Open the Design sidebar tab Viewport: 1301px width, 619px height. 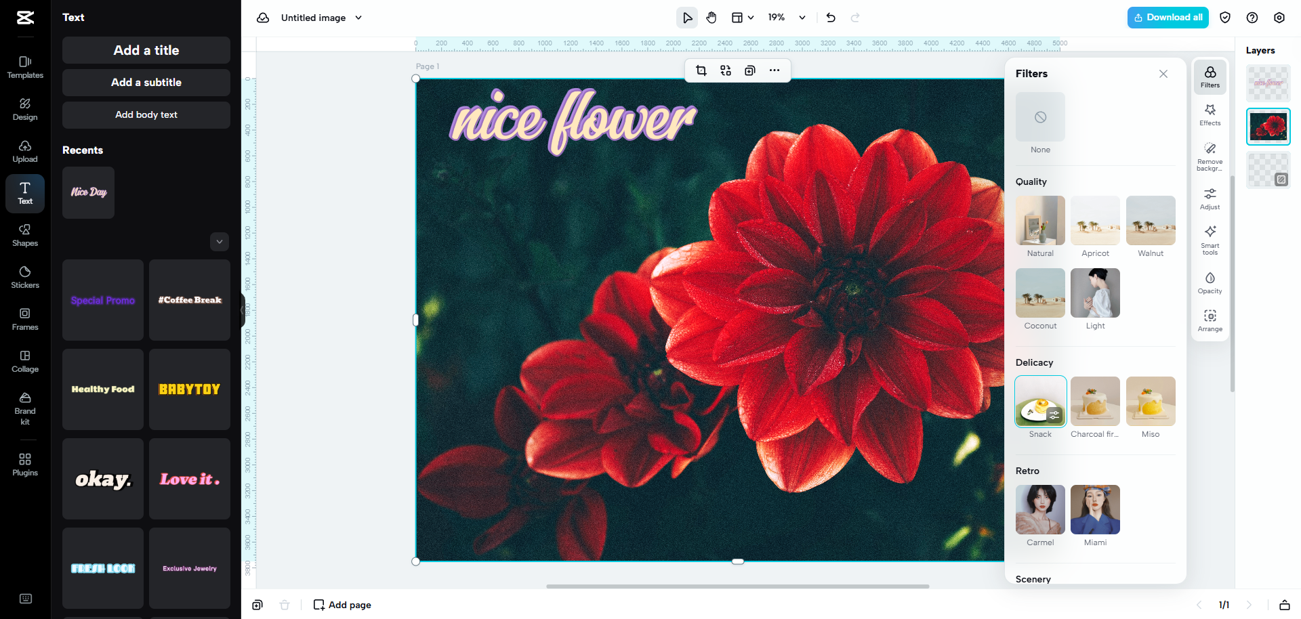point(24,109)
